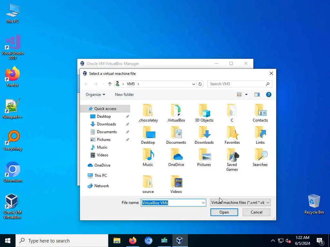Open Notepad++ desktop shortcut
330x247 pixels.
(x=13, y=109)
